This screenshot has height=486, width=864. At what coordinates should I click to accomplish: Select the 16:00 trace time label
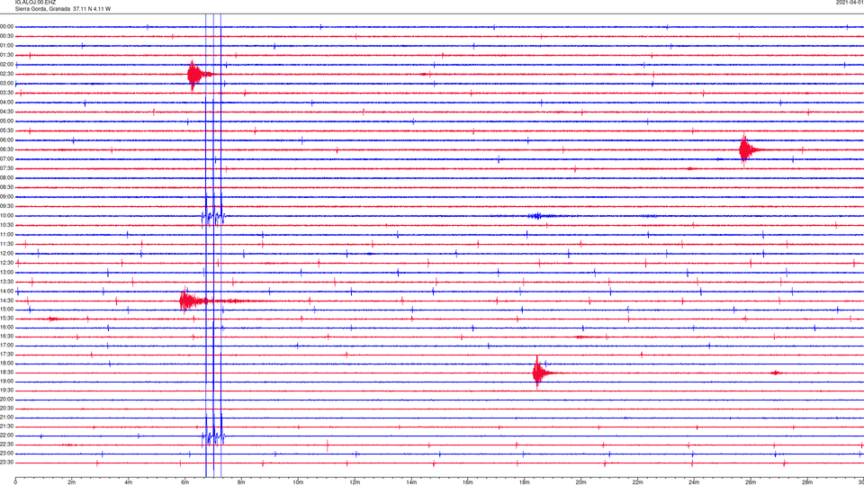click(x=7, y=328)
